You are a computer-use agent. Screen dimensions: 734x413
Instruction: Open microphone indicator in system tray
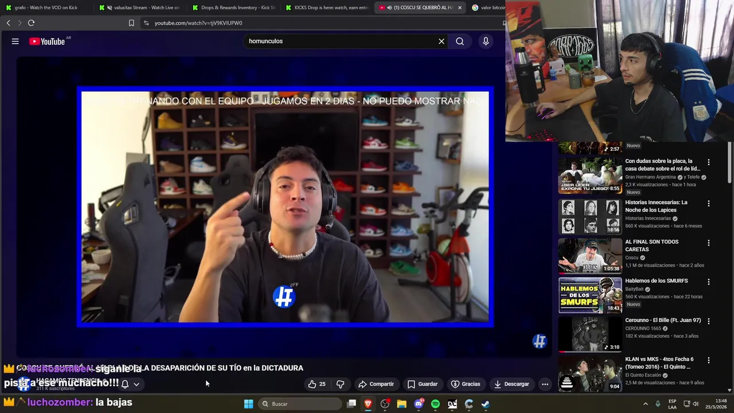[x=658, y=404]
